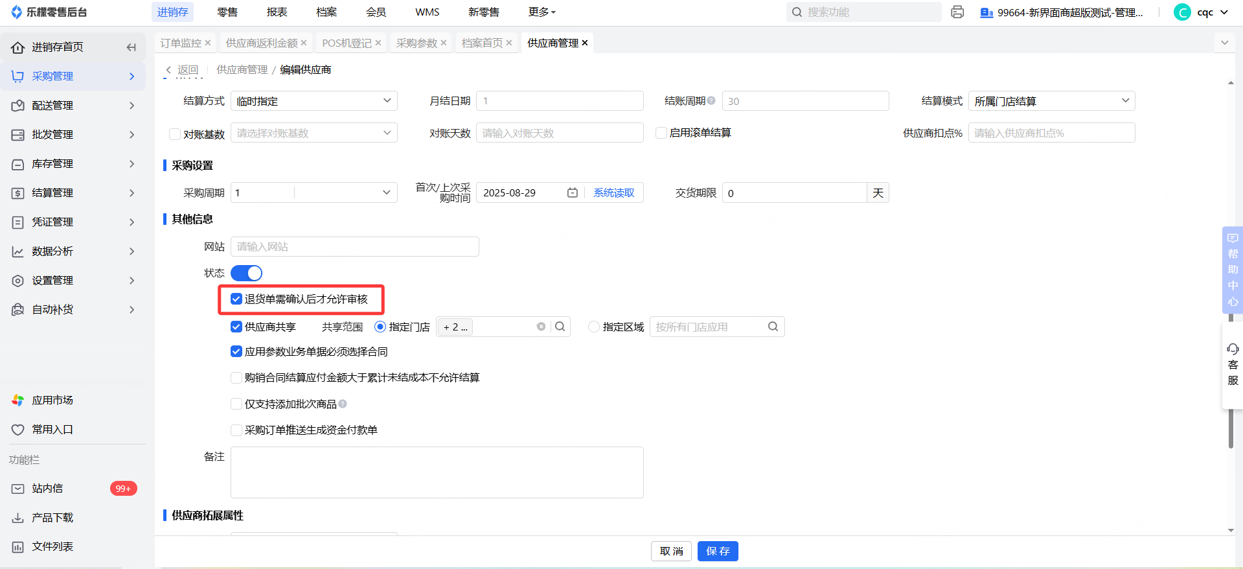Open the 帮助中心 help panel
The image size is (1243, 569).
pyautogui.click(x=1233, y=270)
